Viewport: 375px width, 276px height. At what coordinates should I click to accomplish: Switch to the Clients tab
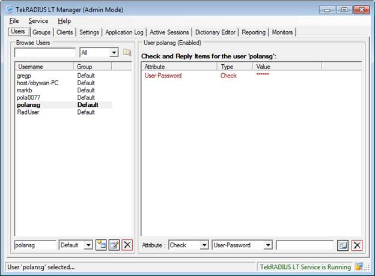coord(64,32)
